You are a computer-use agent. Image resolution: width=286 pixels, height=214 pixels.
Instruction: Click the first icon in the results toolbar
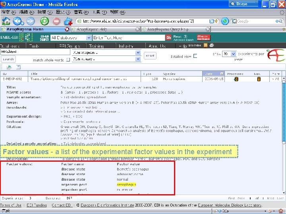pyautogui.click(x=9, y=67)
